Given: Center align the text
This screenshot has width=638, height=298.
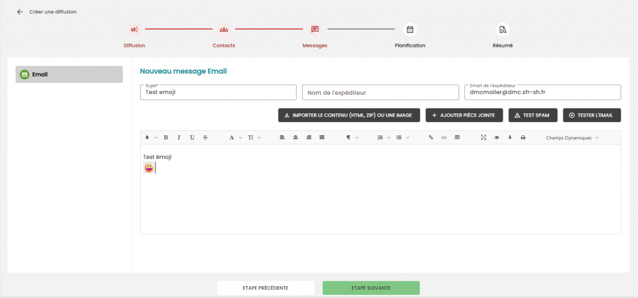Looking at the screenshot, I should tap(296, 138).
